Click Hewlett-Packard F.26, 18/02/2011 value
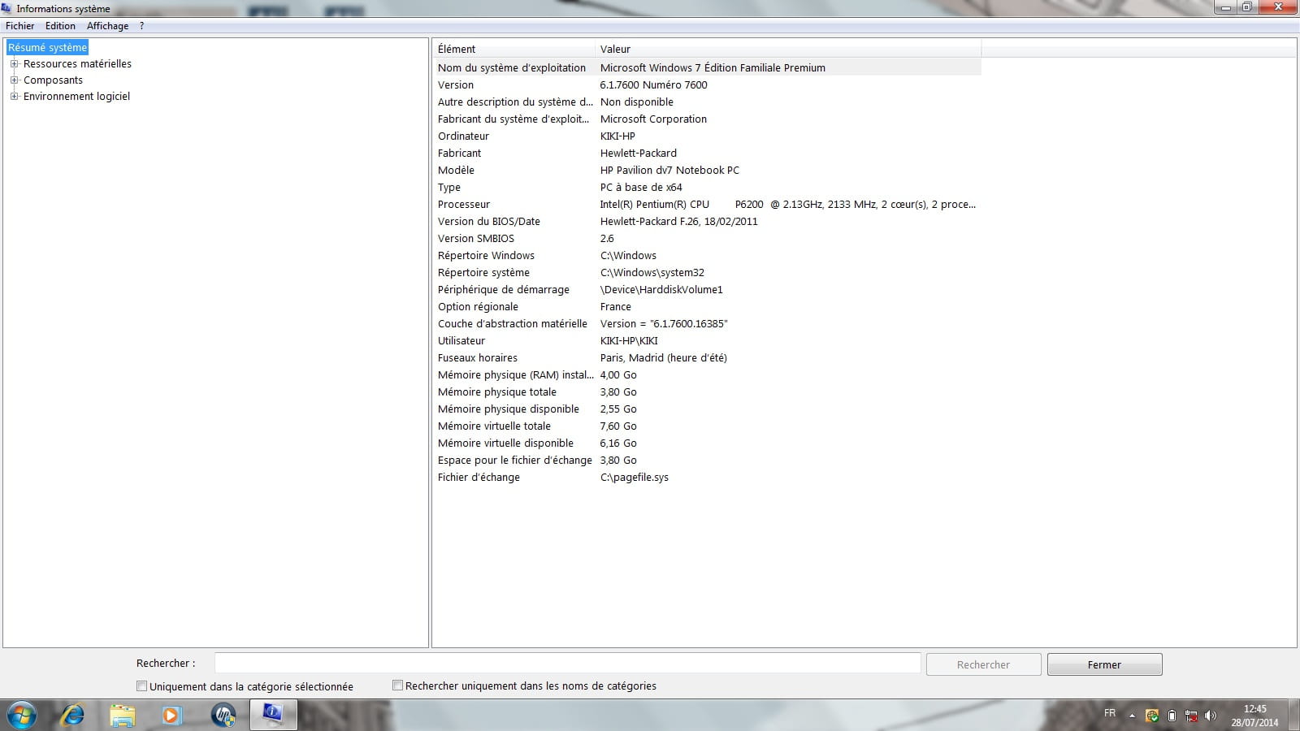 click(x=678, y=221)
